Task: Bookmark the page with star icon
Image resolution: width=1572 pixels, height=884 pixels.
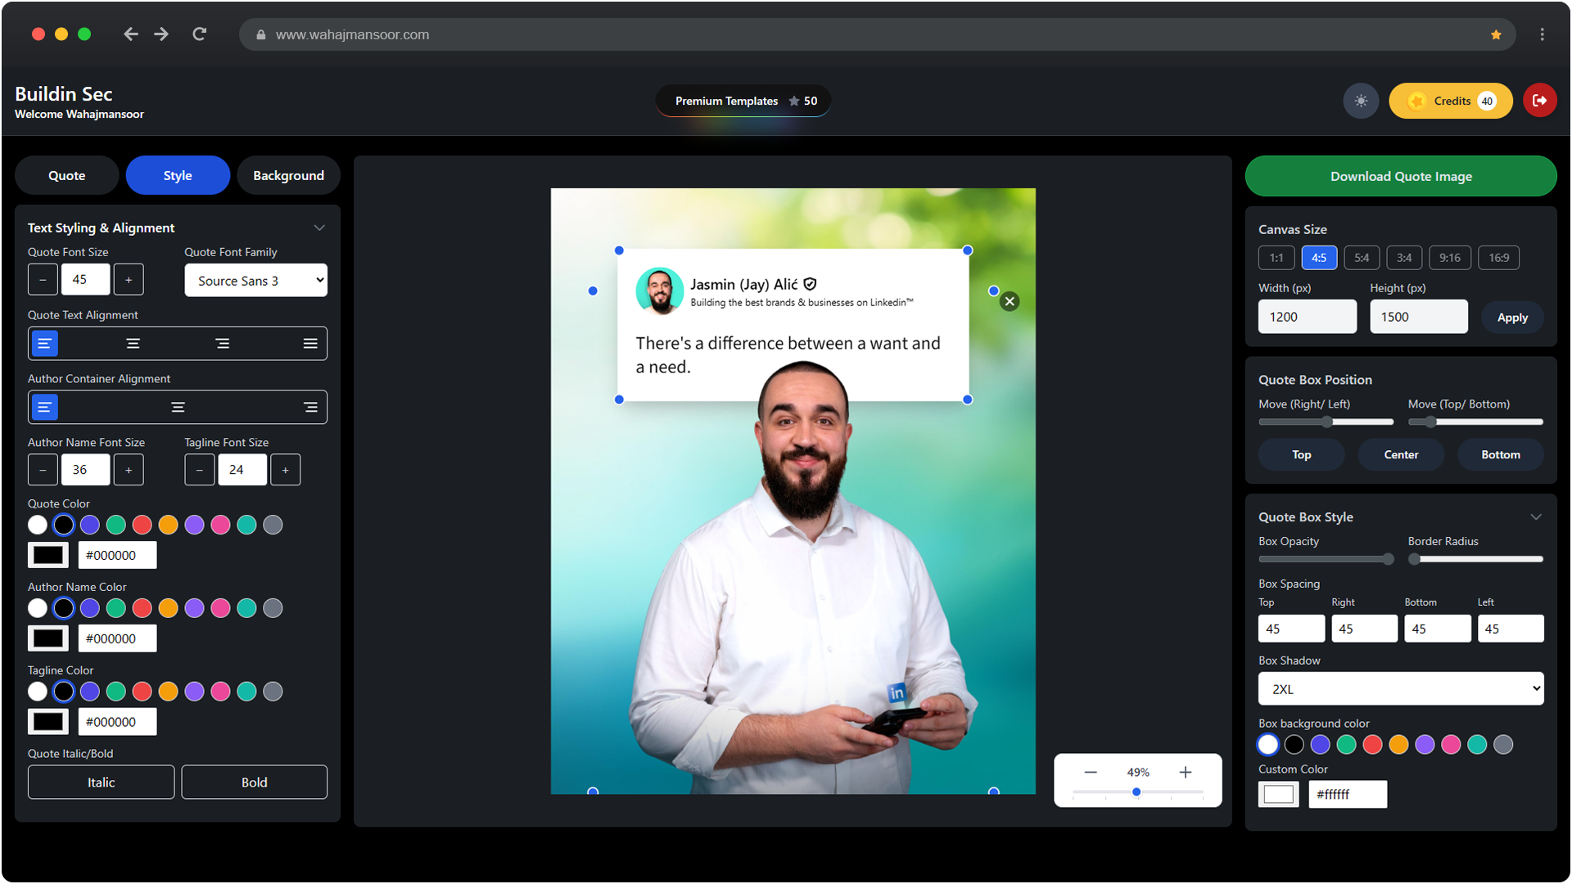Action: [1496, 34]
